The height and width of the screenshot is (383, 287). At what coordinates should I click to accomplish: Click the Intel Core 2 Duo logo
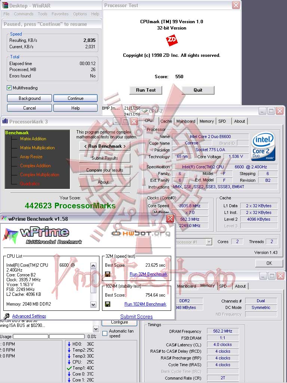[x=263, y=147]
